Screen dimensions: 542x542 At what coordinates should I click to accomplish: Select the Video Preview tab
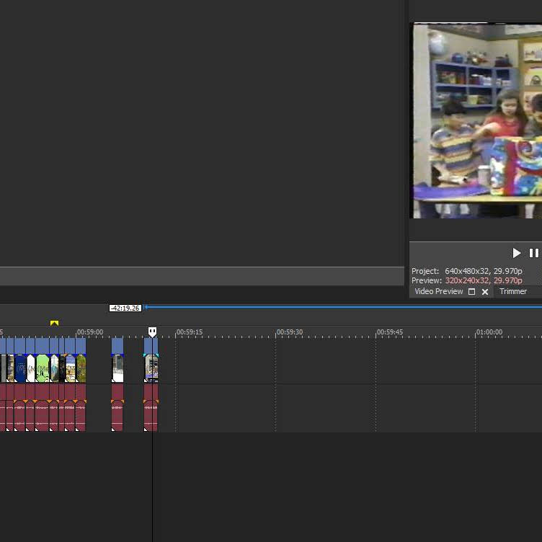pyautogui.click(x=438, y=292)
